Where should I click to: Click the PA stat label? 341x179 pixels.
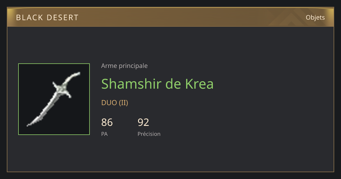point(104,134)
